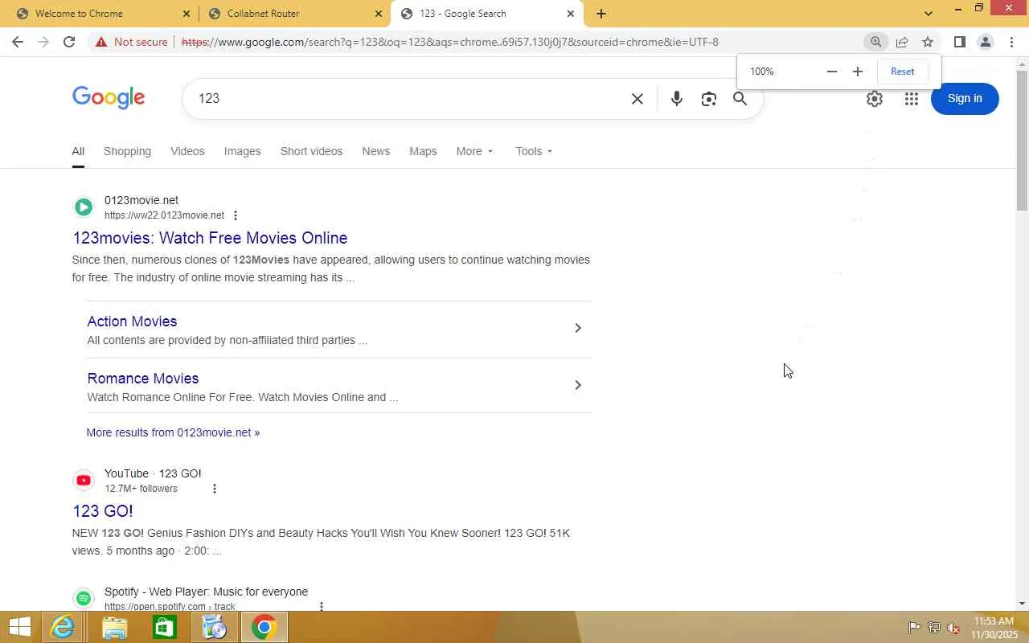Image resolution: width=1029 pixels, height=643 pixels.
Task: Open the Windows Start menu
Action: pyautogui.click(x=19, y=627)
